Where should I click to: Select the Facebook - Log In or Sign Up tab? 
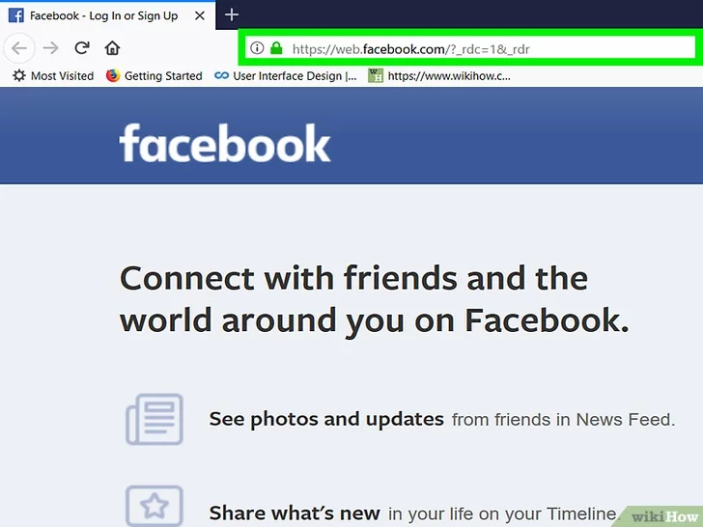click(107, 15)
